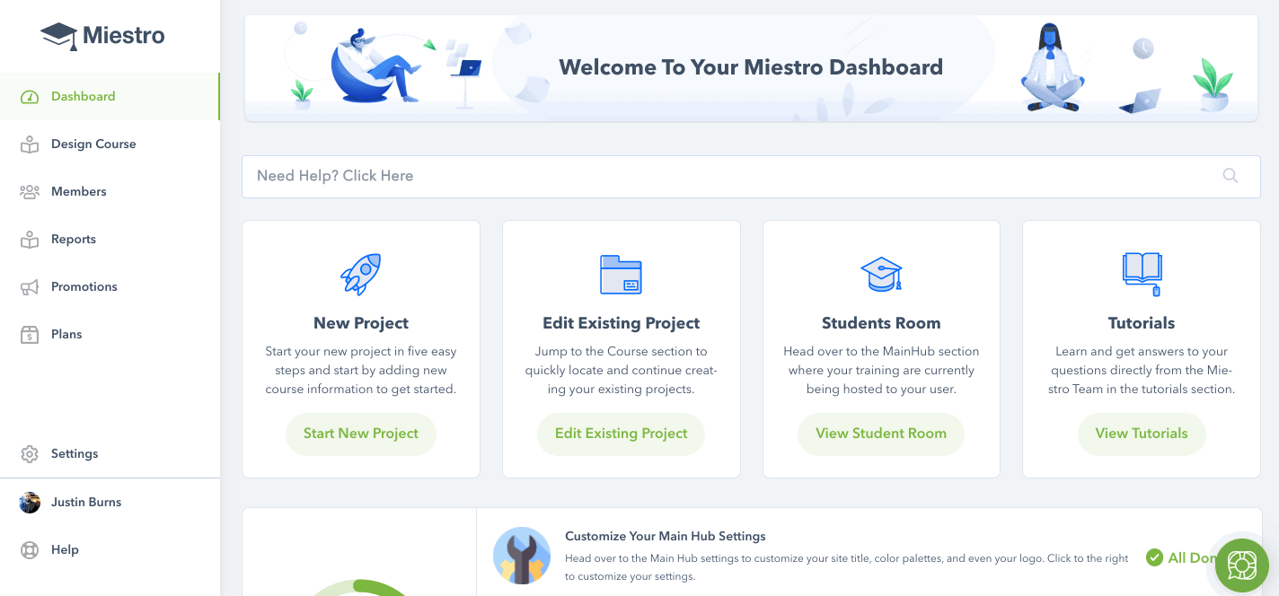
Task: Click the Dashboard gauge icon in sidebar
Action: coord(30,97)
